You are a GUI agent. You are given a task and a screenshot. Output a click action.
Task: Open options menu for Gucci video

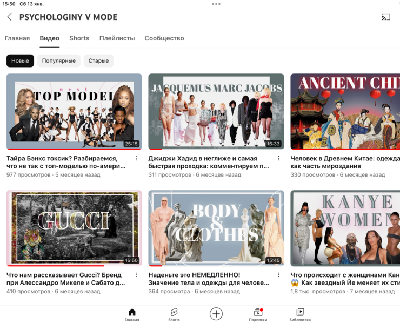pyautogui.click(x=137, y=275)
